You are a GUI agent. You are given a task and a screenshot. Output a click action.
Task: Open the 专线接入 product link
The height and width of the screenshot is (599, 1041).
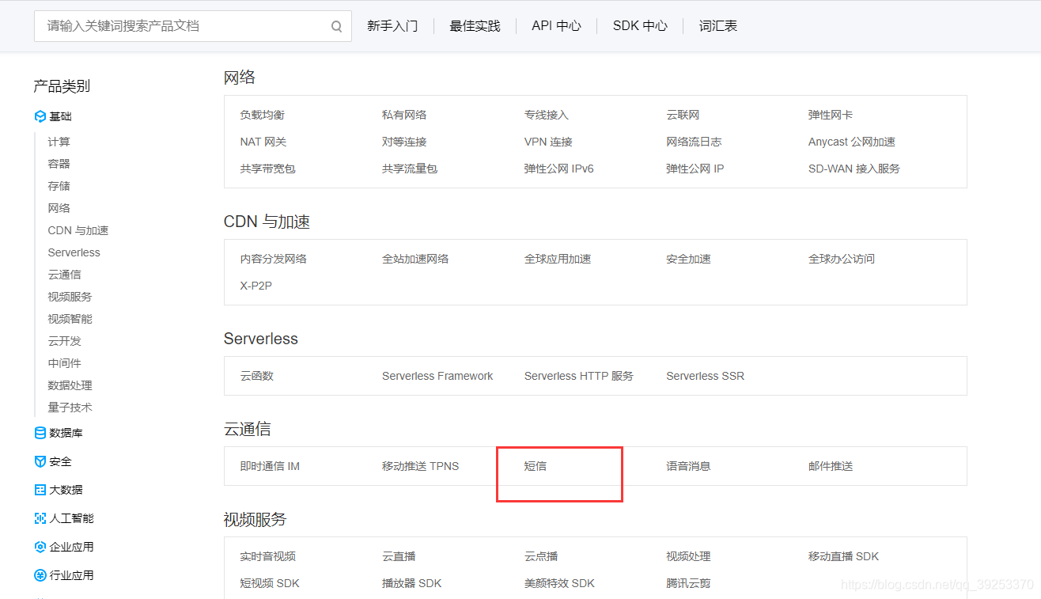(546, 115)
